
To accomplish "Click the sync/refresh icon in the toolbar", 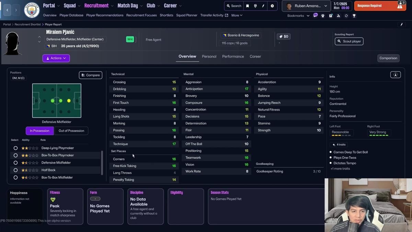I will click(346, 15).
